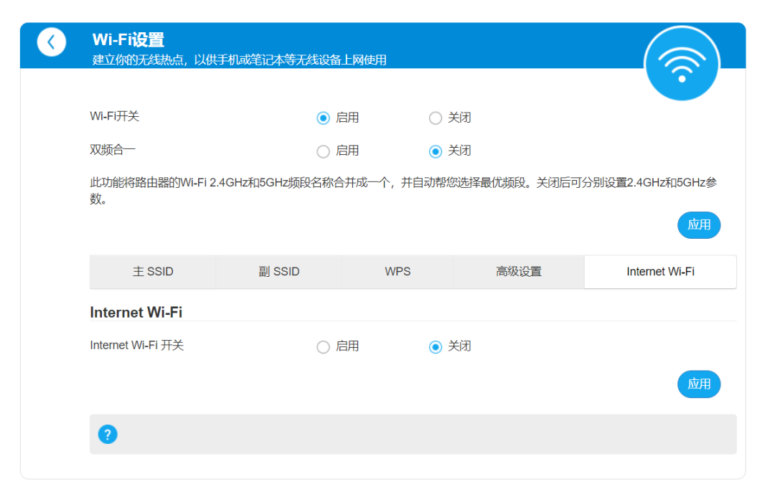Enable the 双频合一 feature

click(323, 151)
